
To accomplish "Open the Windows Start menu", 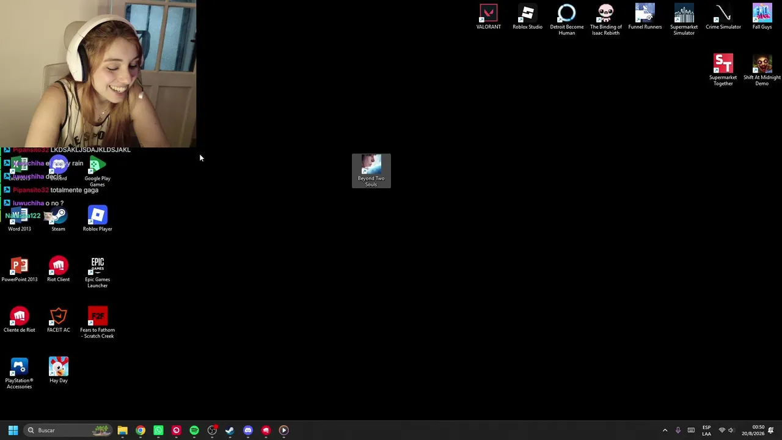I will [x=13, y=430].
